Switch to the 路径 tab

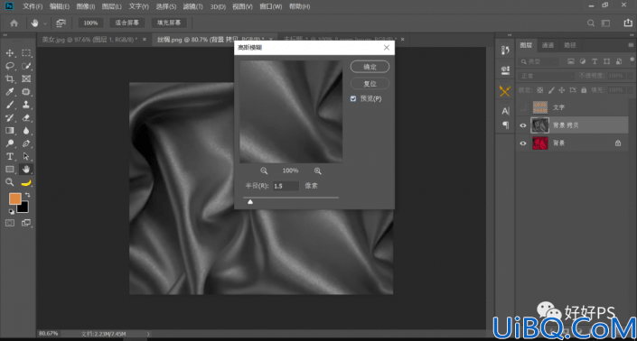pyautogui.click(x=570, y=45)
